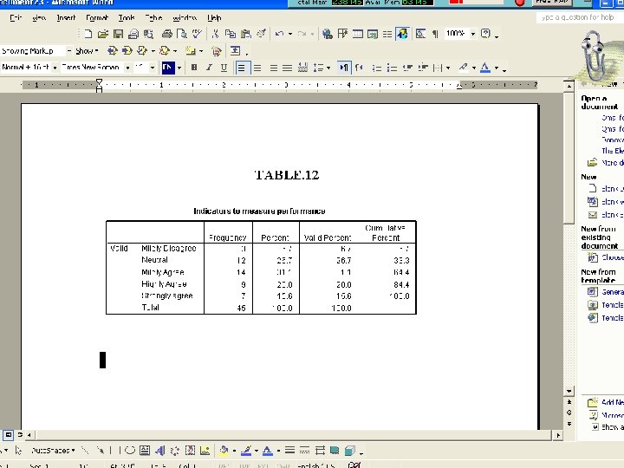
Task: Print the document using the printer icon
Action: click(x=166, y=34)
